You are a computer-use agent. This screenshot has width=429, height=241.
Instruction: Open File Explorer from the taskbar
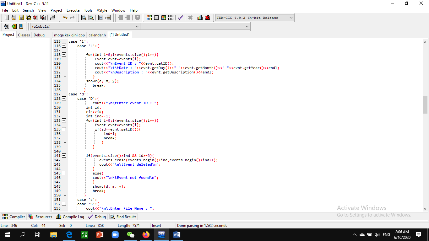click(x=54, y=234)
